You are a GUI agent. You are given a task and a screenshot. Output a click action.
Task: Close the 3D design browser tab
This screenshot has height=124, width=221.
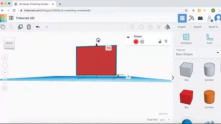[x=53, y=4]
